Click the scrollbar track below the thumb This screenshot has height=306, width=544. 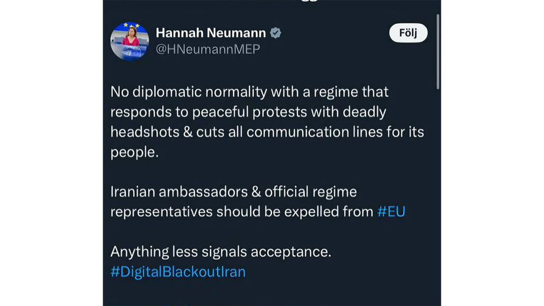pos(438,195)
